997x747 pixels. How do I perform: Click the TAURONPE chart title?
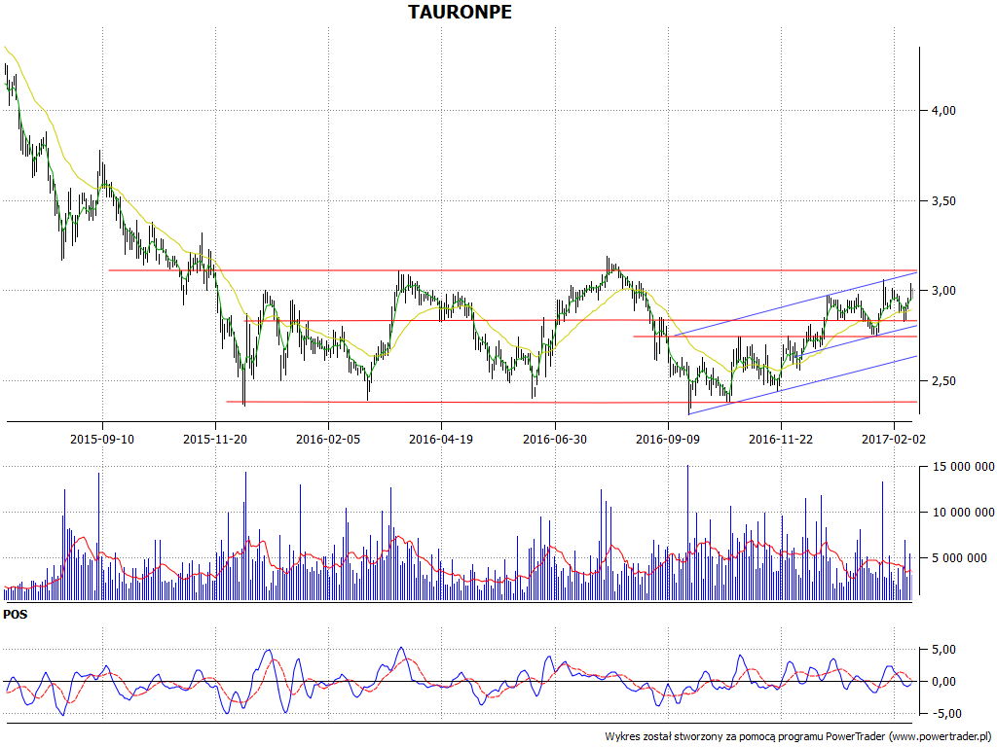(x=460, y=12)
